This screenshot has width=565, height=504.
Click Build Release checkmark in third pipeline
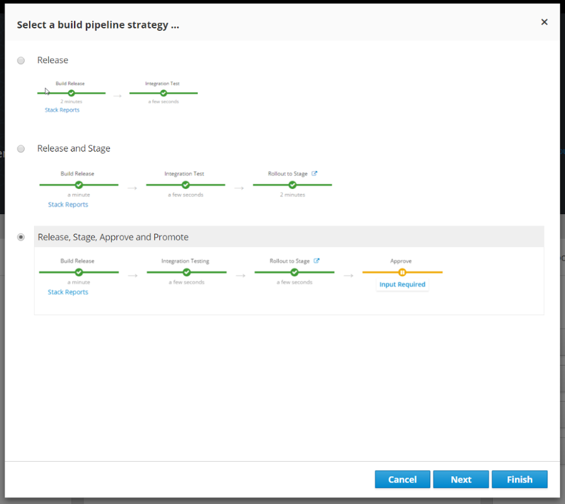point(79,272)
